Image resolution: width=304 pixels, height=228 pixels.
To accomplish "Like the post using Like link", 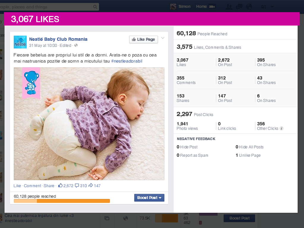I will (17, 186).
